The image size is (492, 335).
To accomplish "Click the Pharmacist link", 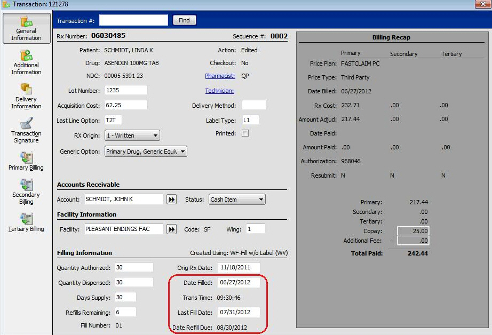I will (220, 76).
